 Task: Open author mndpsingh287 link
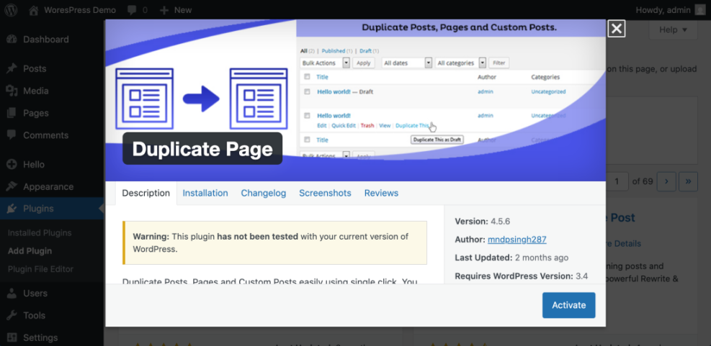tap(517, 240)
